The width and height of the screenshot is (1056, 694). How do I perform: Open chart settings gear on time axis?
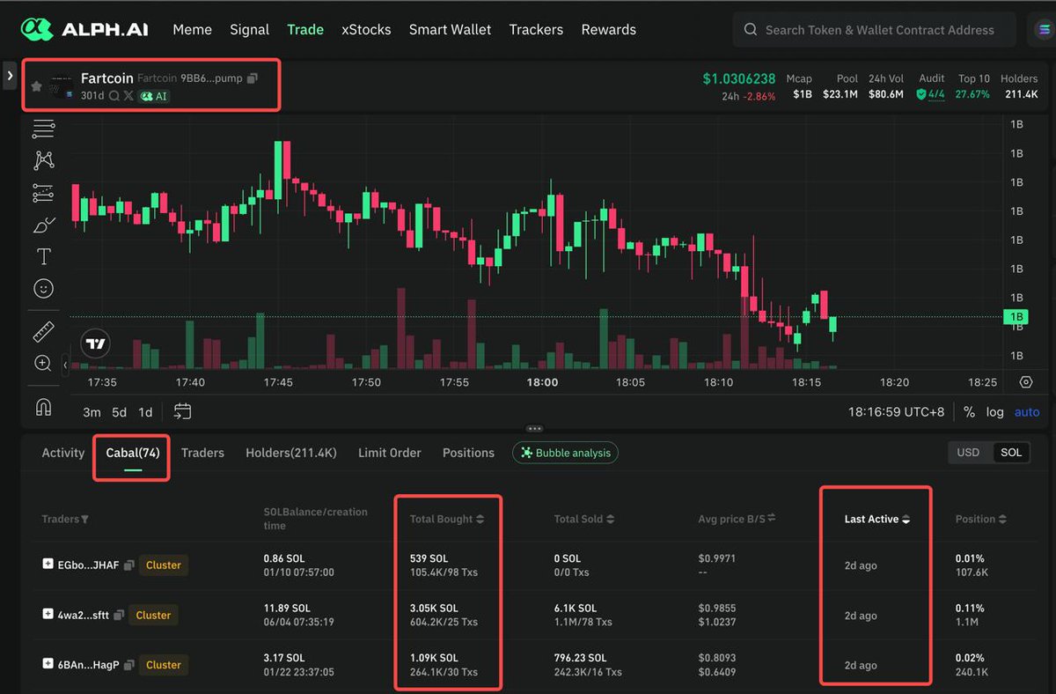click(1026, 382)
